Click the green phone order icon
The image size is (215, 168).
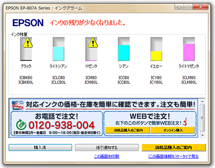21,125
